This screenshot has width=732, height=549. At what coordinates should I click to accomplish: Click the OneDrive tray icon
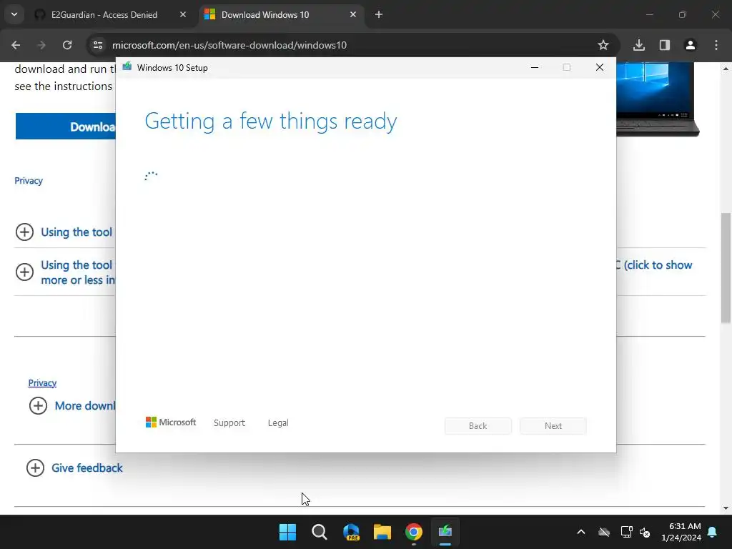pos(604,532)
